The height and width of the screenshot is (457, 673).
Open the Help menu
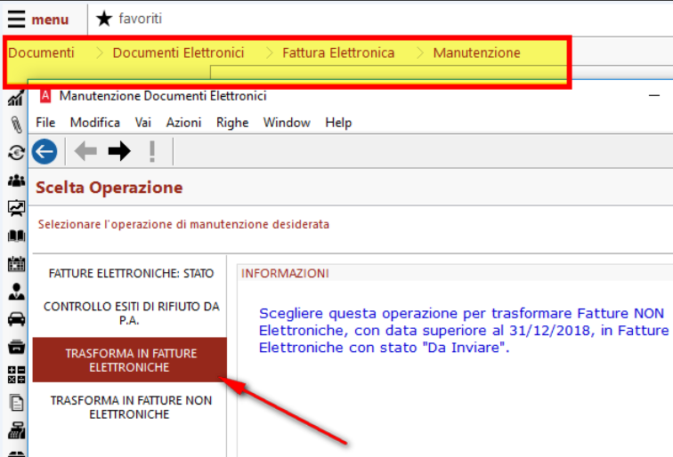pyautogui.click(x=338, y=123)
